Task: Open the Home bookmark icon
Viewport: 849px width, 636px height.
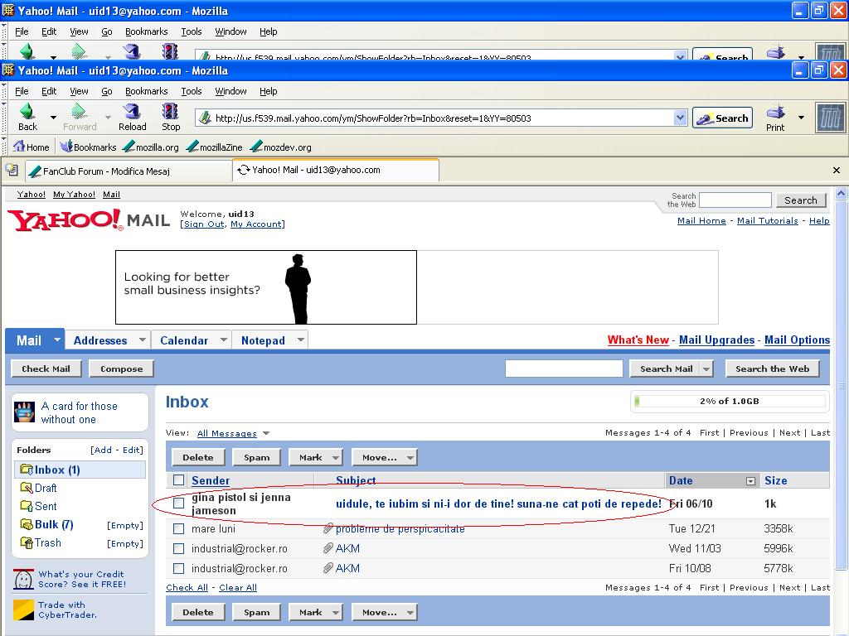Action: tap(19, 147)
